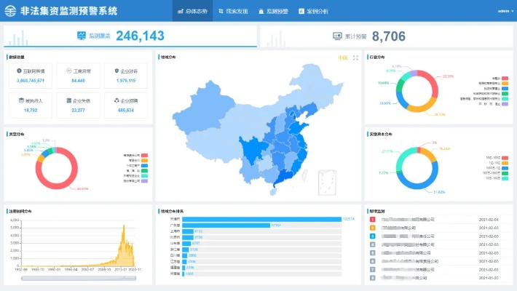This screenshot has height=291, width=517.
Task: Click the rank 2 orange badge in monitoring list
Action: (373, 228)
